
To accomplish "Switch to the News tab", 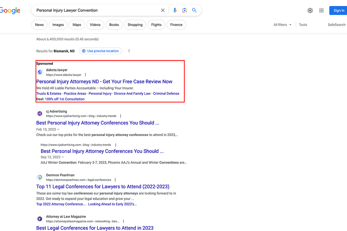I will click(x=39, y=25).
